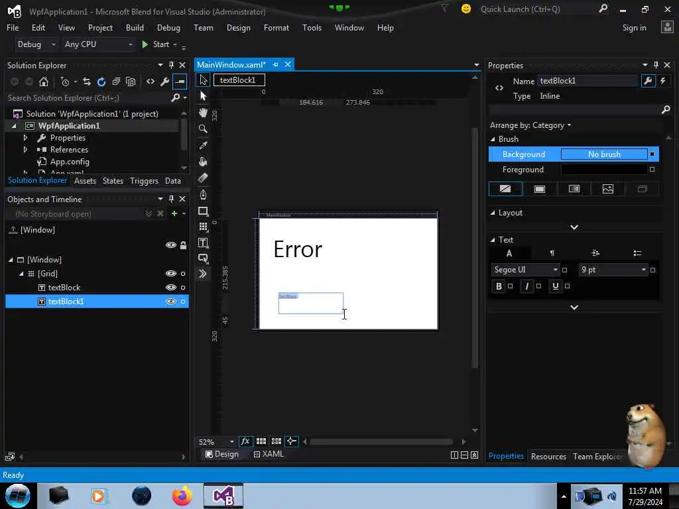Toggle Show snap grid button
This screenshot has width=679, height=509.
(x=261, y=441)
